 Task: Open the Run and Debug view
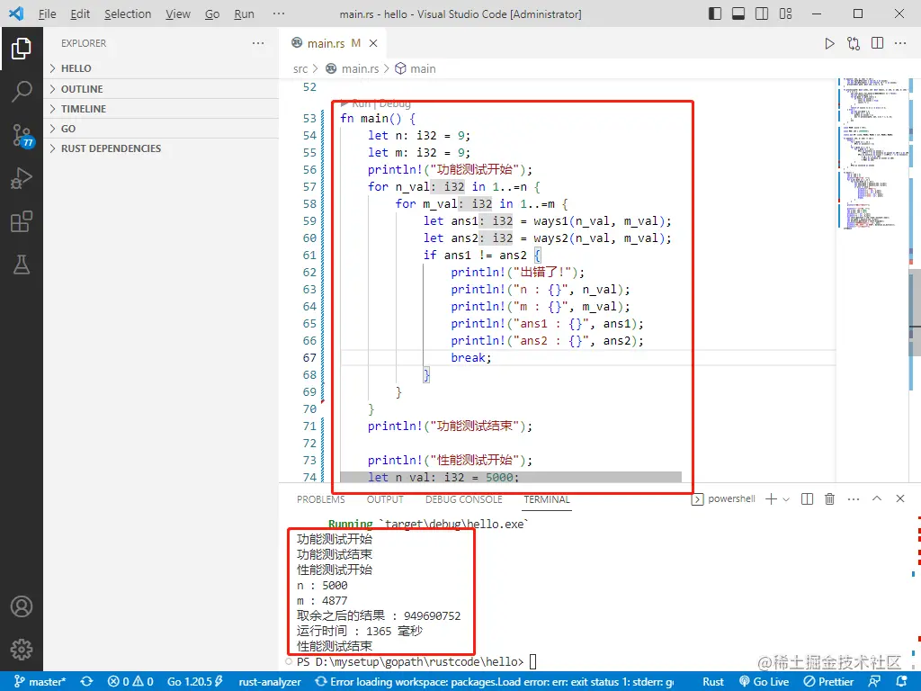tap(22, 178)
